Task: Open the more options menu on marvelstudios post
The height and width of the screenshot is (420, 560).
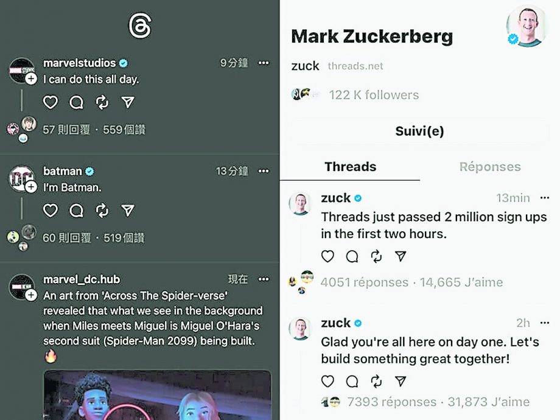Action: point(263,63)
